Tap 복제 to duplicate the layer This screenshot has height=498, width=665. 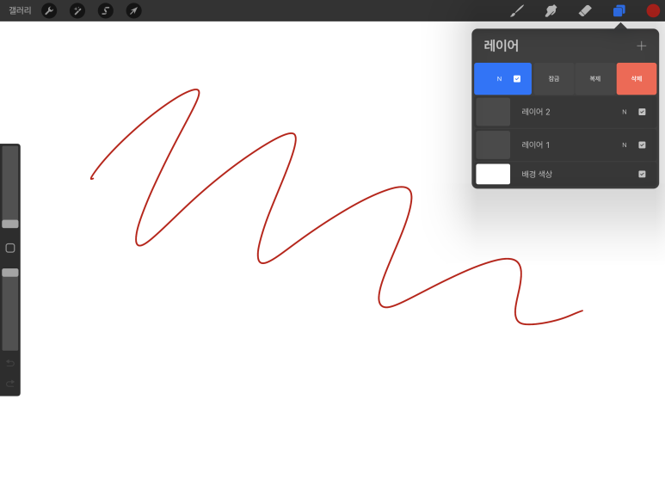(595, 78)
